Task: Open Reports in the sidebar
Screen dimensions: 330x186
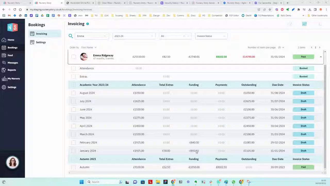Action: (x=9, y=70)
